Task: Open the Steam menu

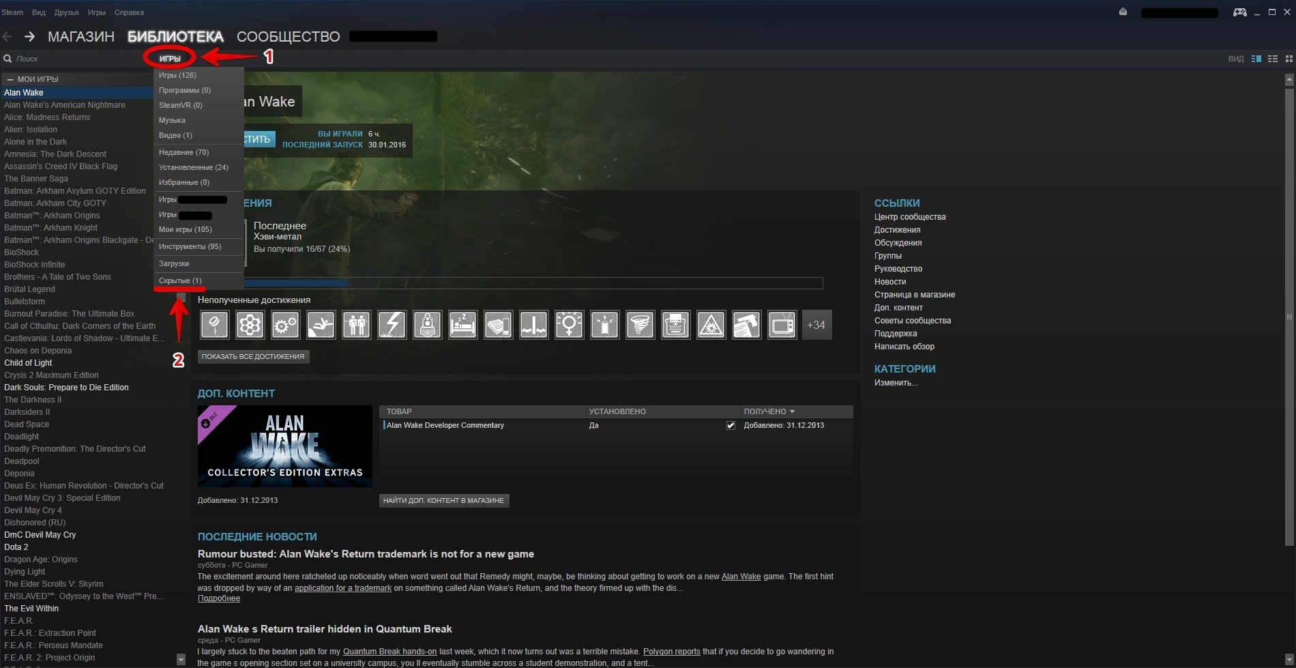Action: (x=12, y=12)
